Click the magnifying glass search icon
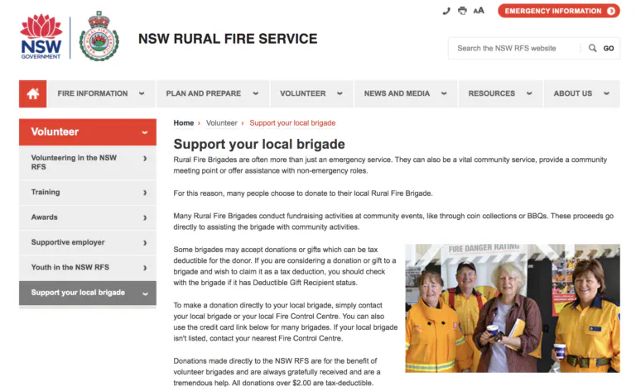Image resolution: width=636 pixels, height=391 pixels. coord(593,48)
